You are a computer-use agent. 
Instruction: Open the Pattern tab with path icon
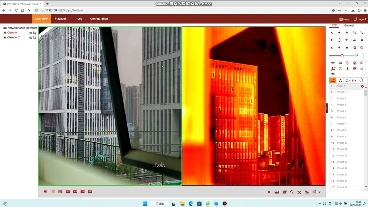pos(347,80)
